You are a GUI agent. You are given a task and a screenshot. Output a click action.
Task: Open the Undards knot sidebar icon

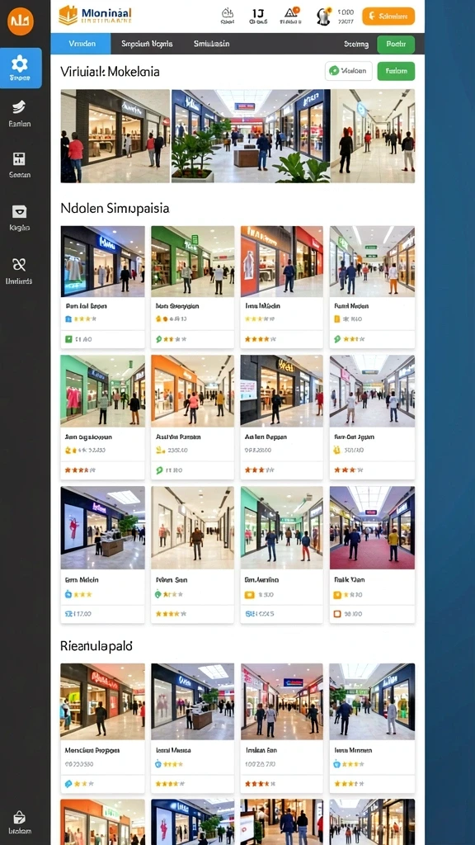pos(20,264)
